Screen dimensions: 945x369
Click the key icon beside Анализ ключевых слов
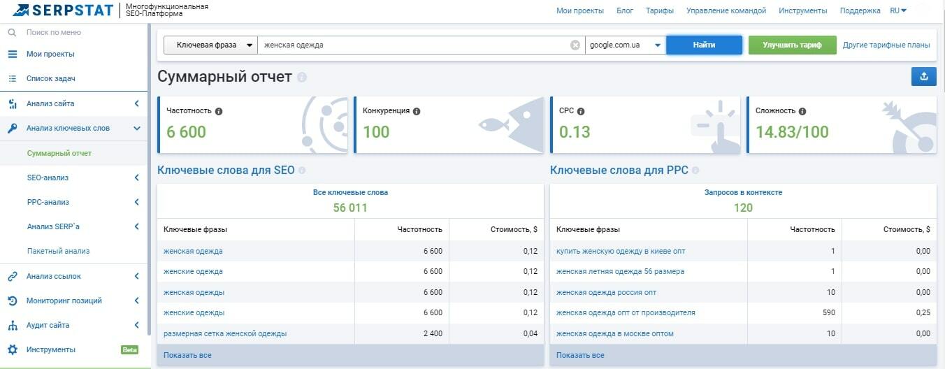point(12,128)
